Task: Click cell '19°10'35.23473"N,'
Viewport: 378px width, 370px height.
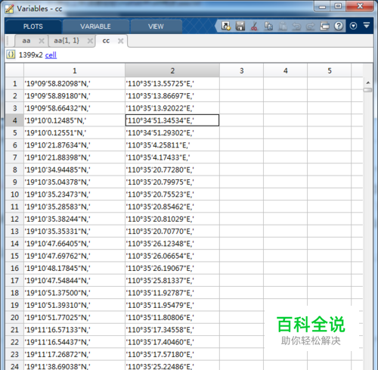Action: [x=75, y=194]
